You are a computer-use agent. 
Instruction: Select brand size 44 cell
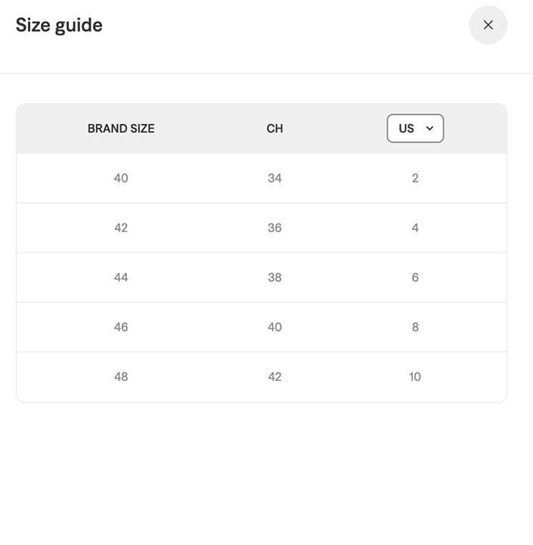click(121, 278)
